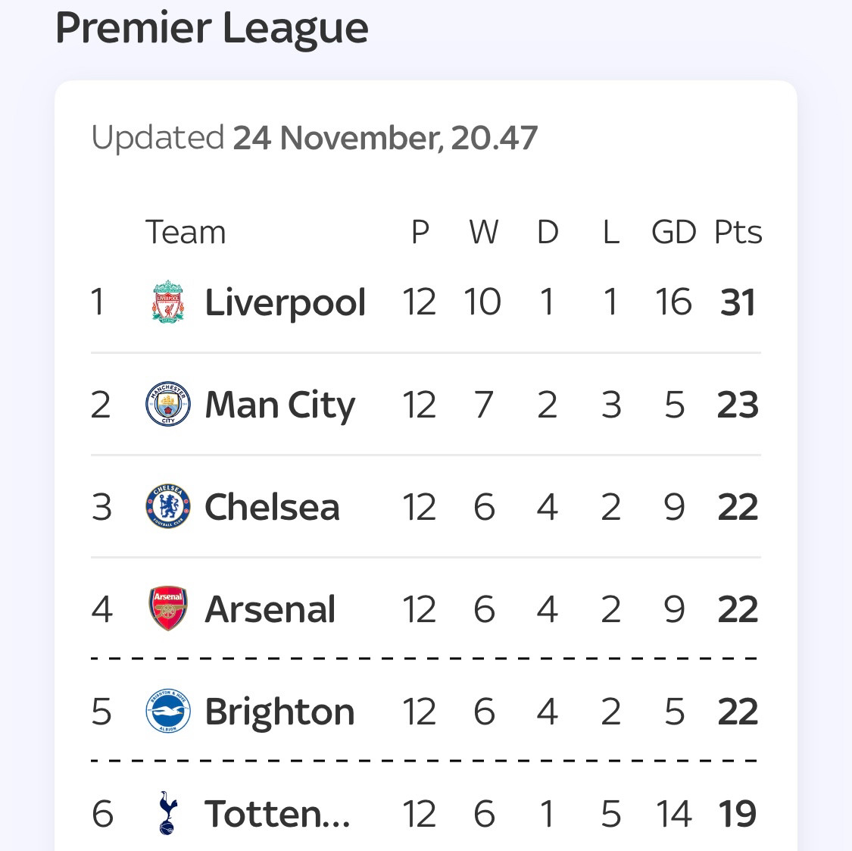Screen dimensions: 852x851
Task: Open the truncated Tottenham team name
Action: tap(277, 813)
